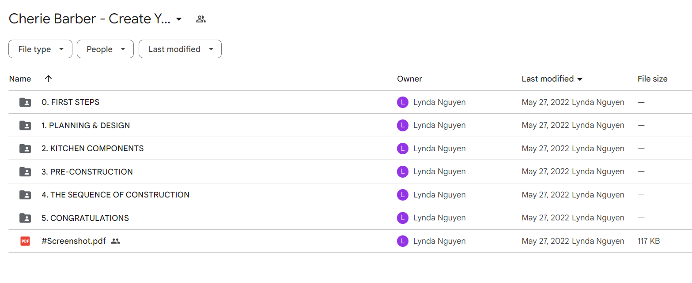
Task: Select the 0. FIRST STEPS folder name
Action: (70, 102)
